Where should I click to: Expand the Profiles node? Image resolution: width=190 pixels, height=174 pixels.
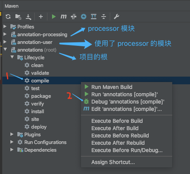pyautogui.click(x=5, y=27)
